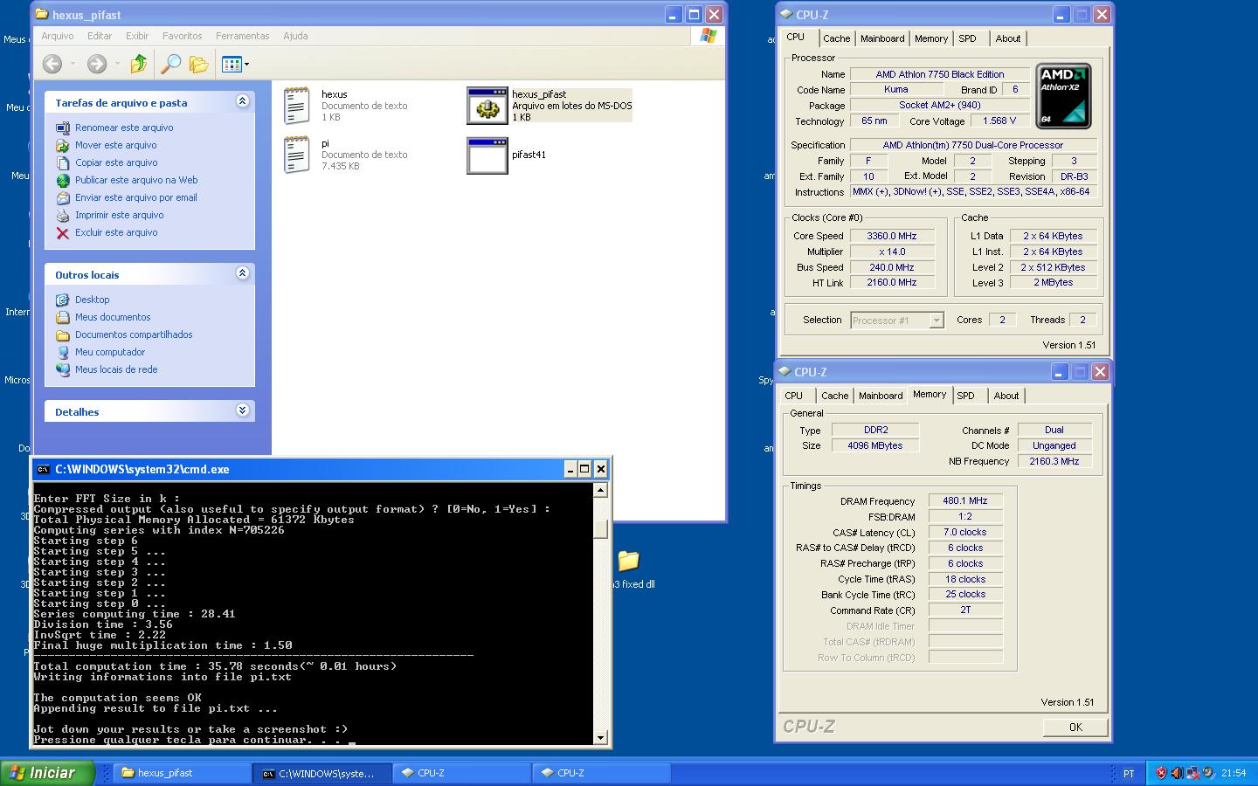Screen dimensions: 1258x786
Task: Switch to Mainboard tab in upper CPU-Z
Action: point(882,38)
